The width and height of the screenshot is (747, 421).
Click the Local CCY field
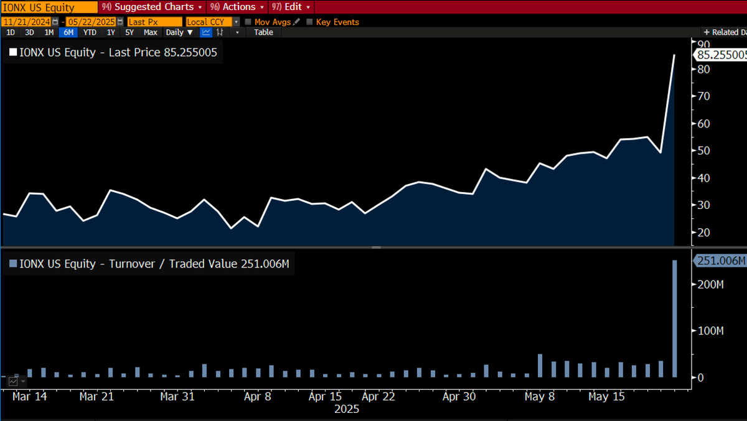pyautogui.click(x=209, y=22)
